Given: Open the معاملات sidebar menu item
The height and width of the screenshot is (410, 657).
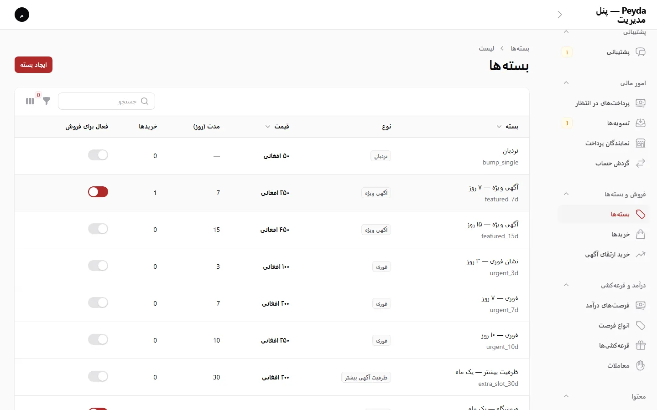Looking at the screenshot, I should click(x=604, y=365).
